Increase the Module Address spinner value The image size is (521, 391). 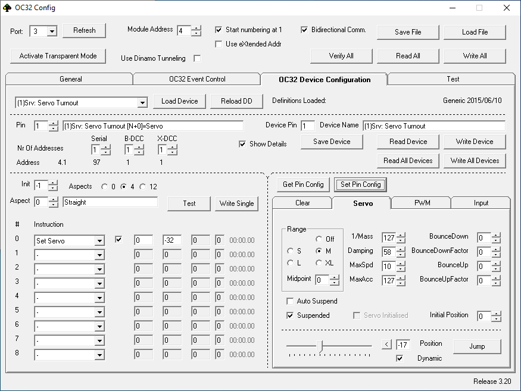click(196, 28)
